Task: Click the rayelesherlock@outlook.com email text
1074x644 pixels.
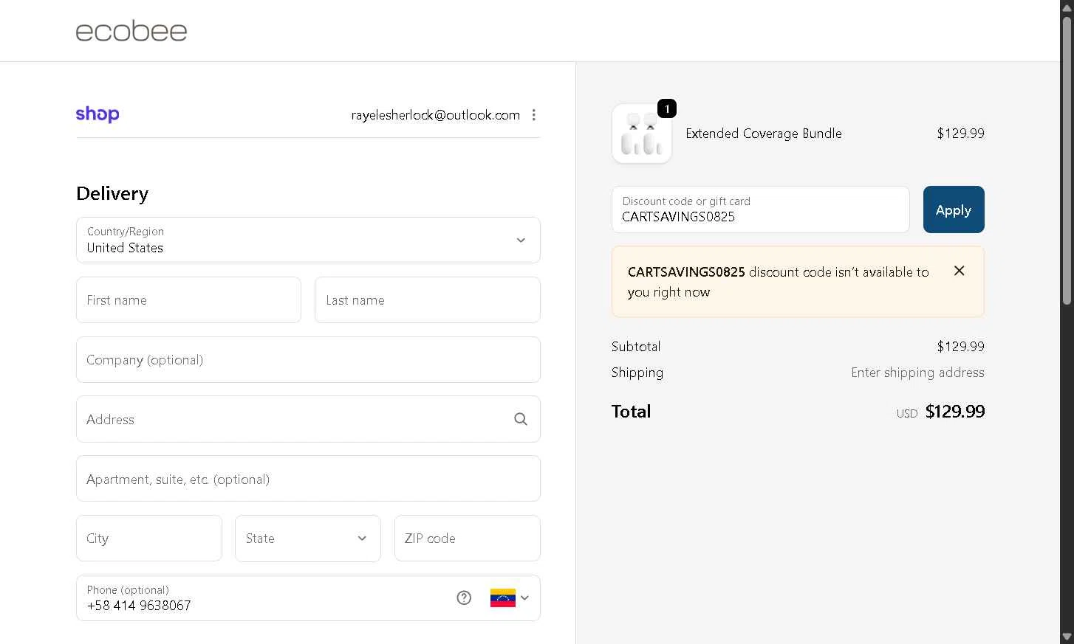Action: coord(436,115)
